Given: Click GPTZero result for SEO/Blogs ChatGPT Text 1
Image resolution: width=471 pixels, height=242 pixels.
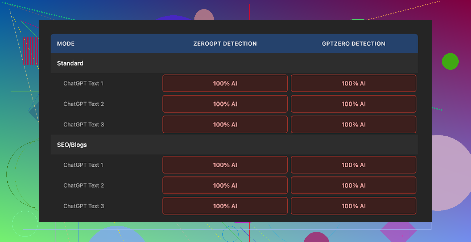Looking at the screenshot, I should point(353,165).
